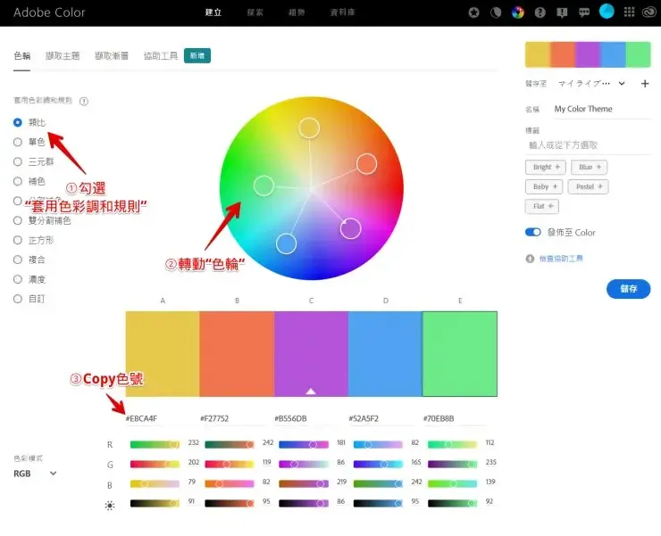
Task: Select the green swatch E
Action: tap(459, 354)
